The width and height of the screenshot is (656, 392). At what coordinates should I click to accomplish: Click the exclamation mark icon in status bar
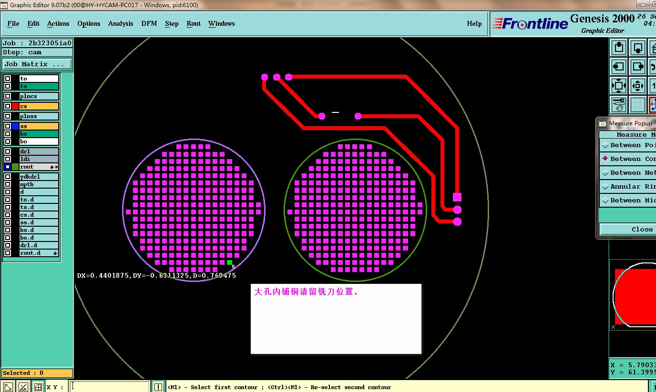[158, 387]
